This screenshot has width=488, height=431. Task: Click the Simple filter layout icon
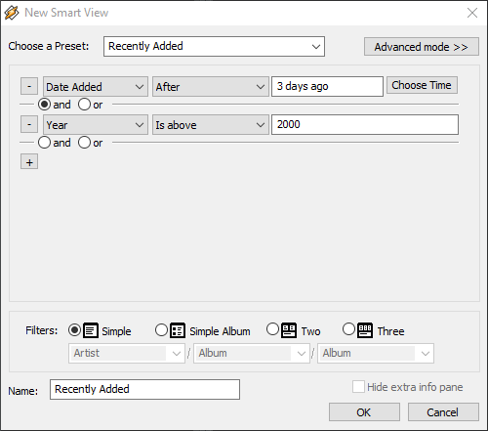91,330
